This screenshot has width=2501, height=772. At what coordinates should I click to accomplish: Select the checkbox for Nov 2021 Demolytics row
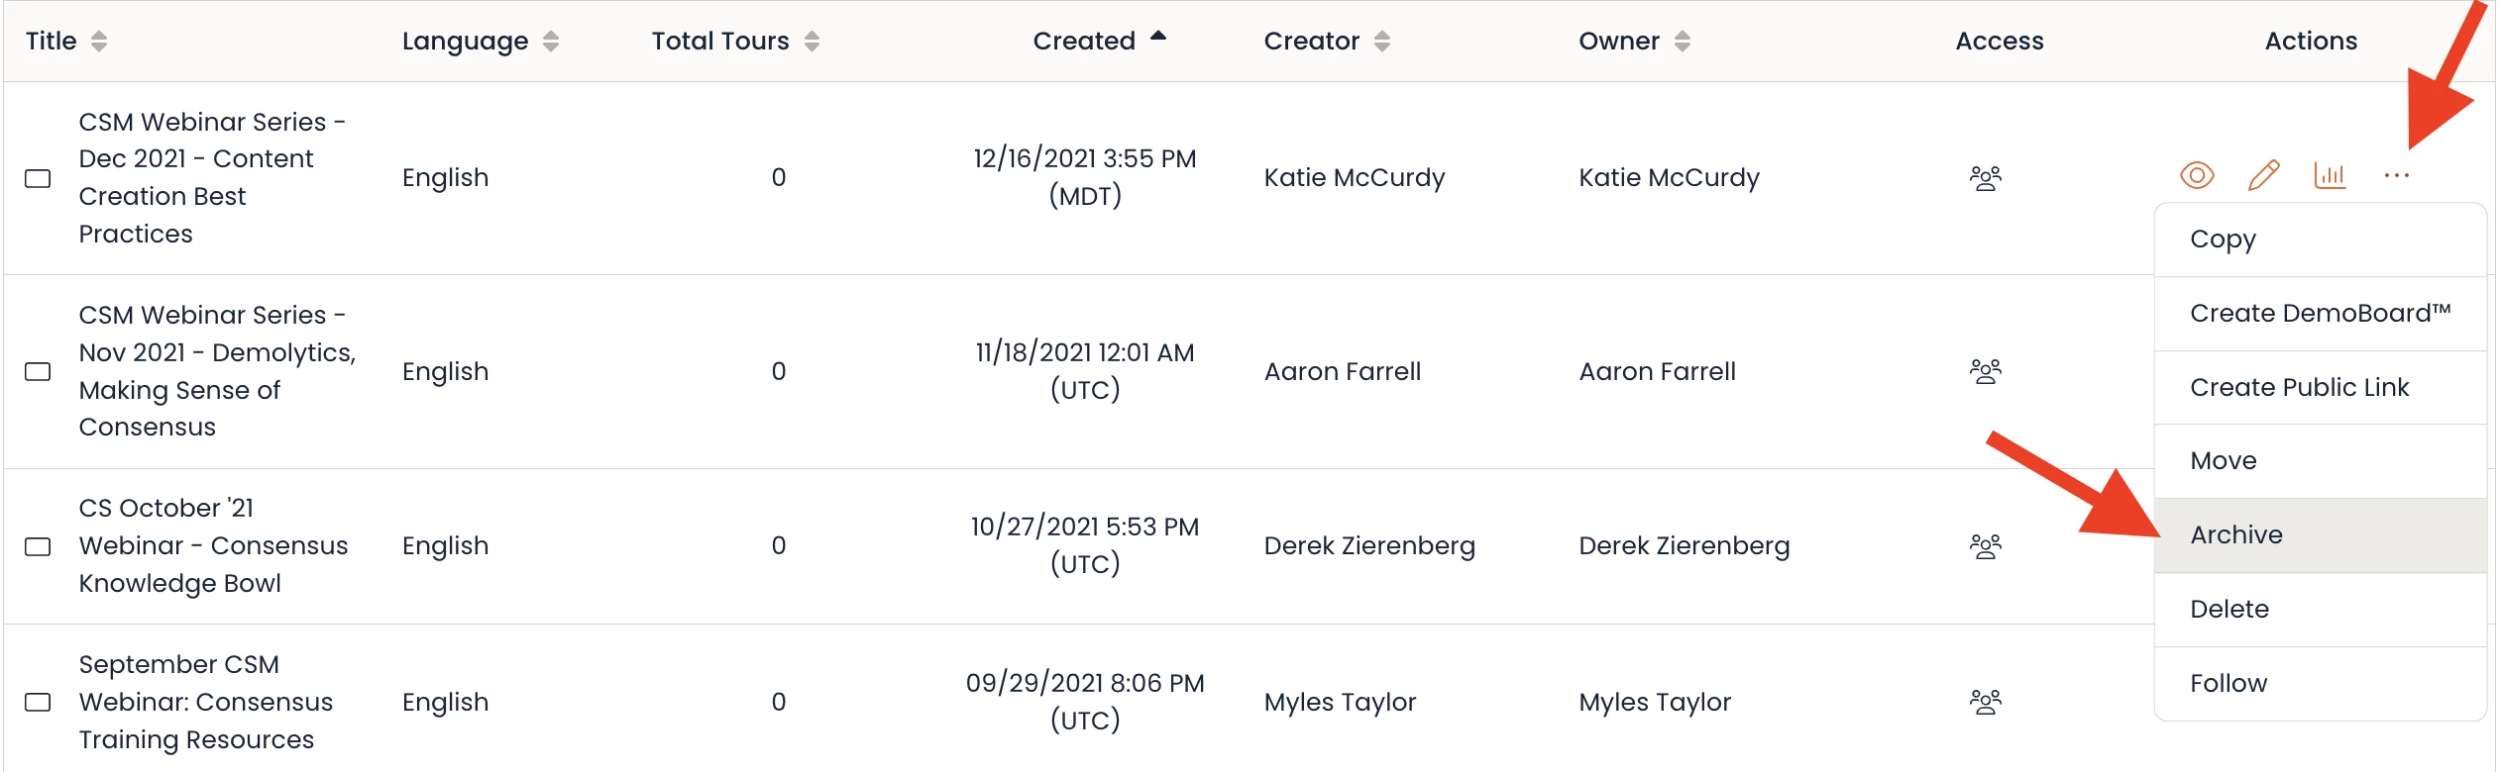[x=38, y=371]
